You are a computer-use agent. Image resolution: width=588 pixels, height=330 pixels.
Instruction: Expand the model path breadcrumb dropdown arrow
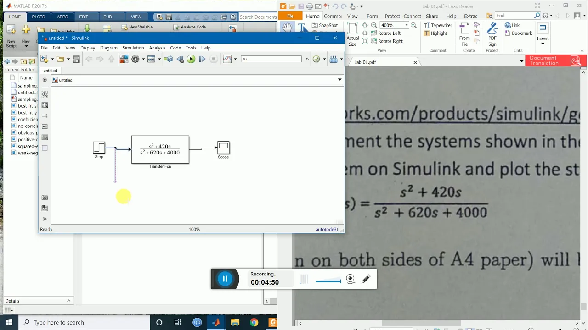(x=339, y=80)
